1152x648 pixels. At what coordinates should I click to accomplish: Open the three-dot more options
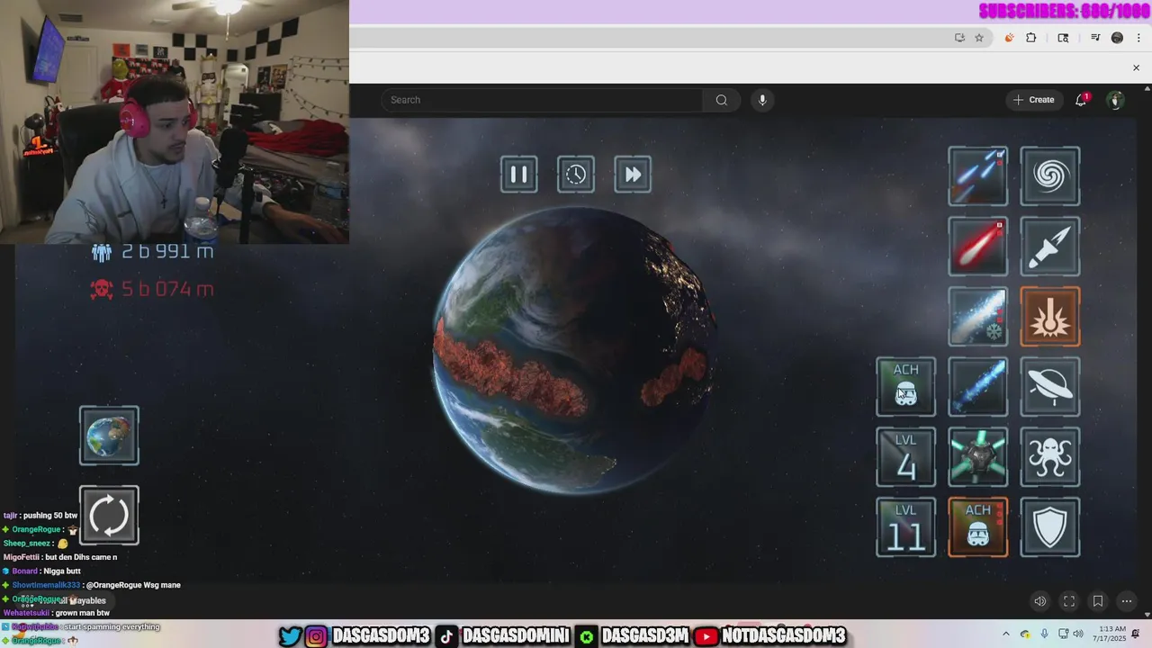point(1126,601)
